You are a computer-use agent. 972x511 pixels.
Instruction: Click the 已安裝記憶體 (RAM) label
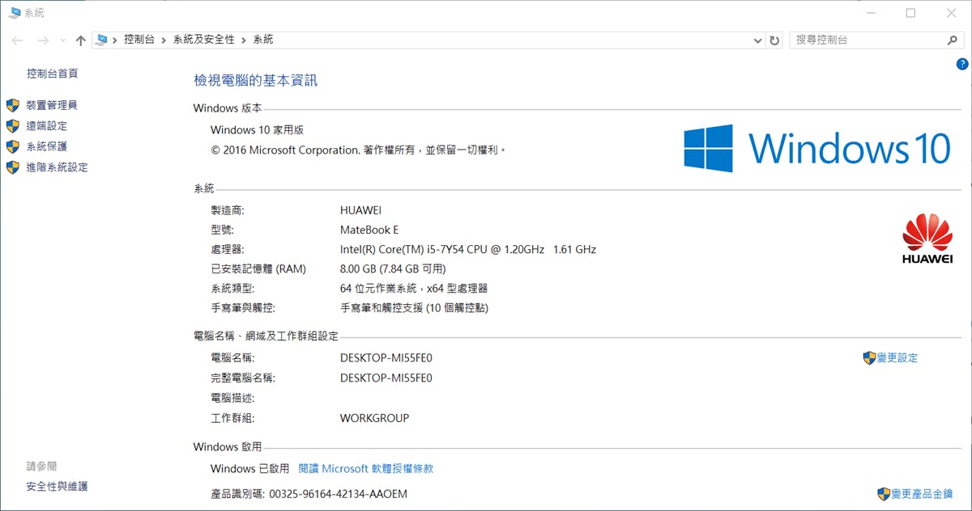click(258, 268)
